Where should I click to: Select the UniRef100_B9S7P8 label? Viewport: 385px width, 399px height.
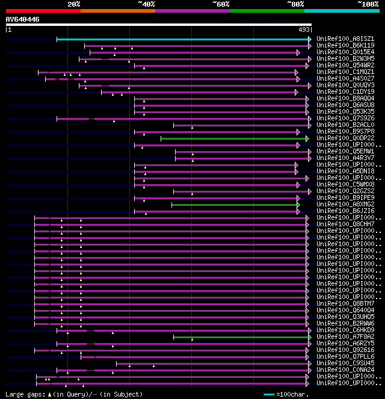[x=345, y=131]
